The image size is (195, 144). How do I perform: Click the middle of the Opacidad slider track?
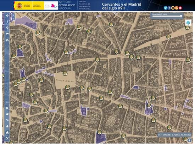pos(167,16)
